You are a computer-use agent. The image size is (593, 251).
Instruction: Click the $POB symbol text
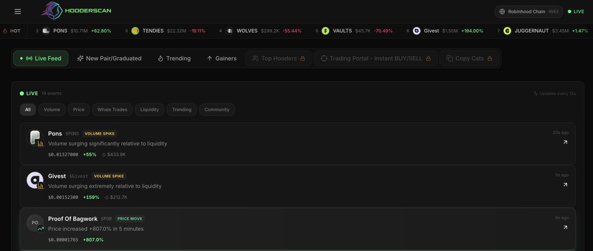(106, 218)
